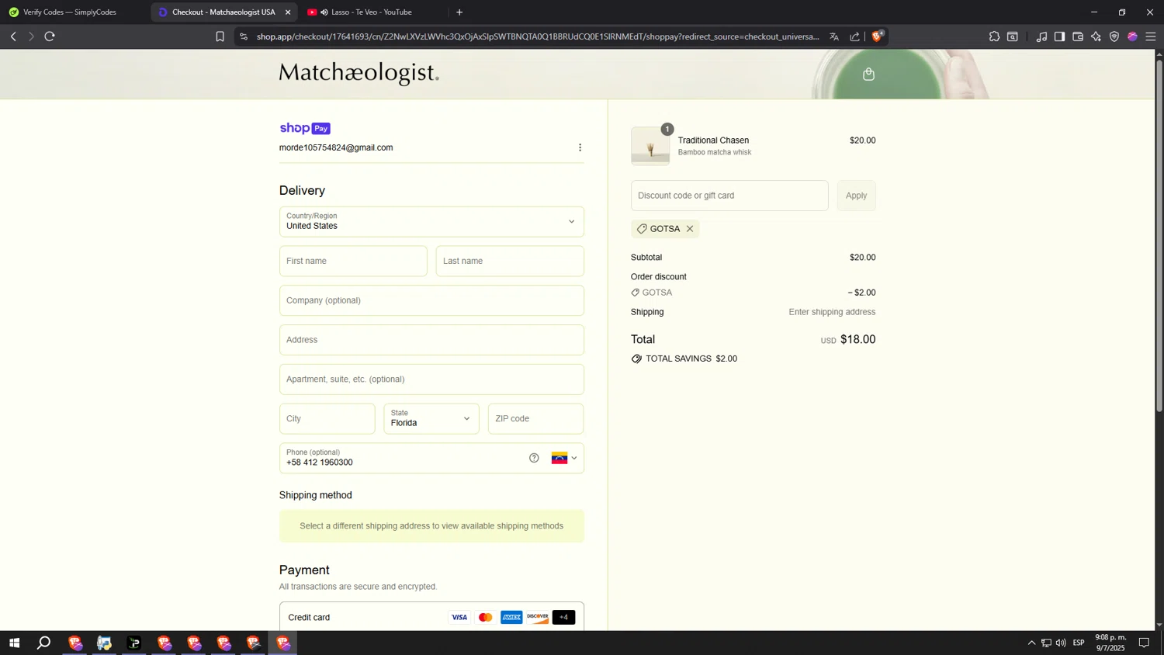Open the phone country flag selector
Image resolution: width=1164 pixels, height=655 pixels.
(564, 458)
